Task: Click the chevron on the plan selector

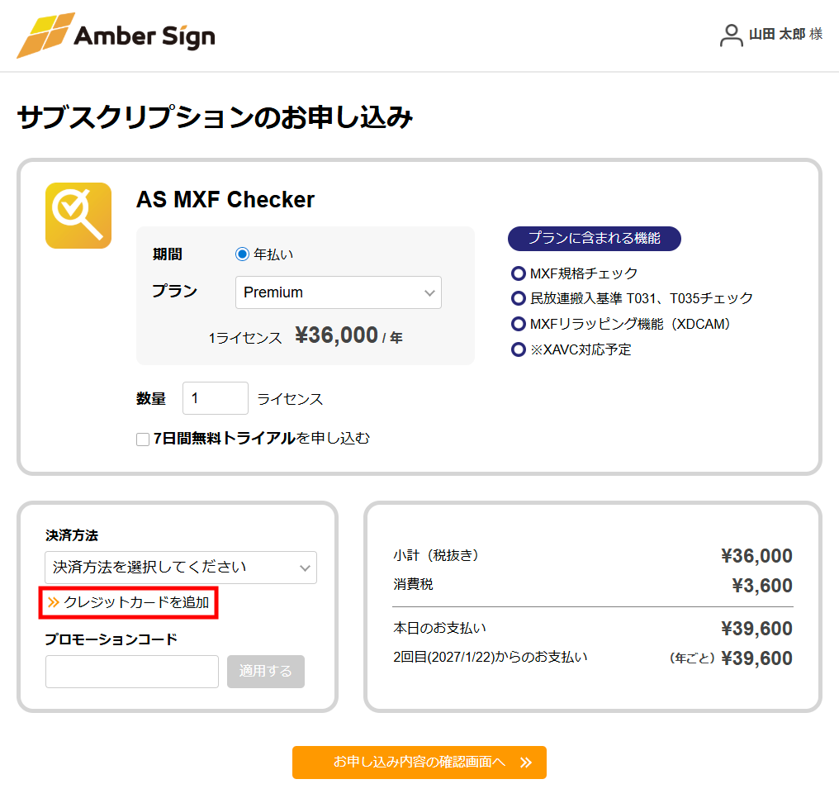Action: (429, 292)
